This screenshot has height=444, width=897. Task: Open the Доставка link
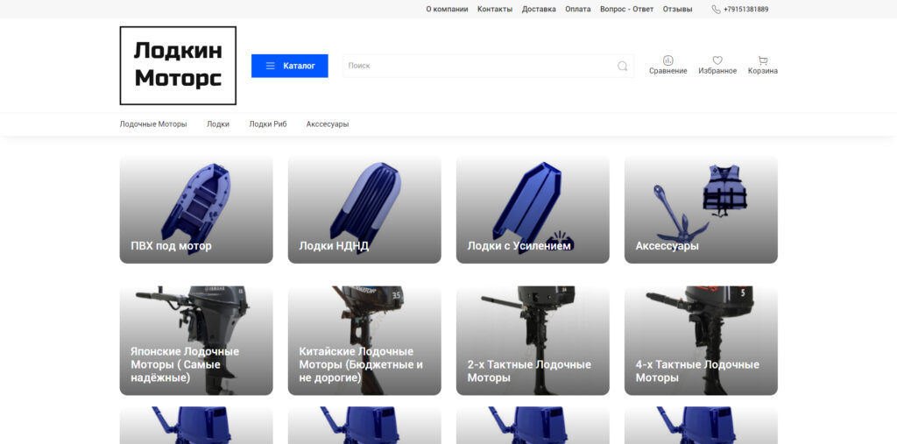pos(539,9)
